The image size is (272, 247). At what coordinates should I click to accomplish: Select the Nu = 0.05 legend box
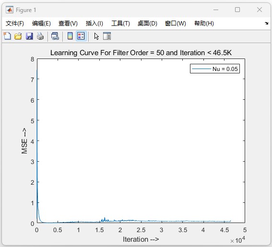click(x=215, y=69)
